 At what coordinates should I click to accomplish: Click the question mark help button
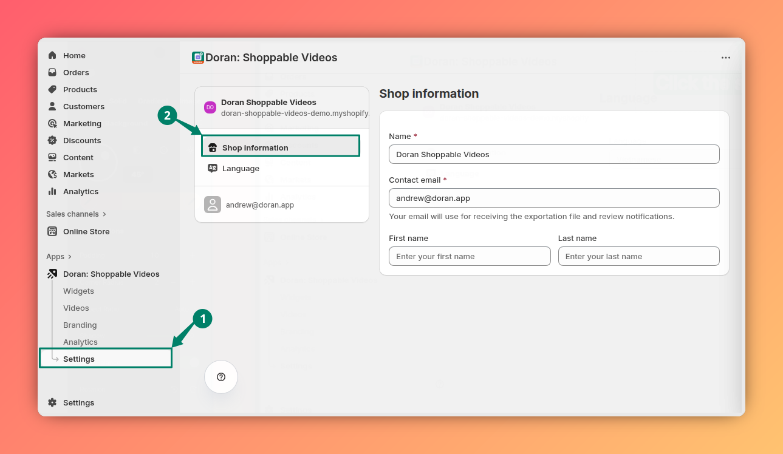tap(221, 377)
